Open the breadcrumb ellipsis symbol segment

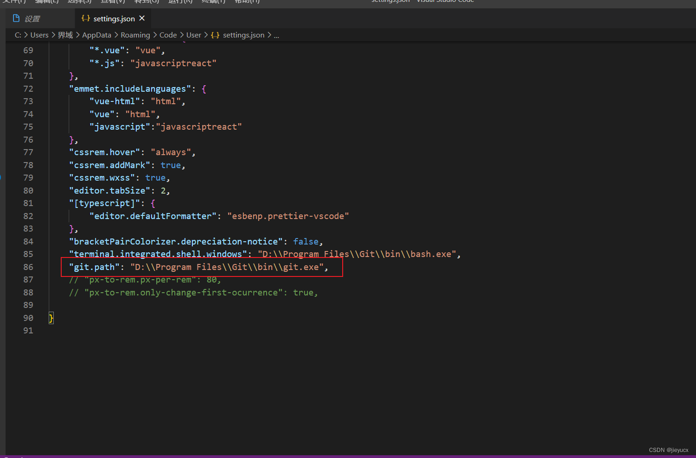[276, 35]
